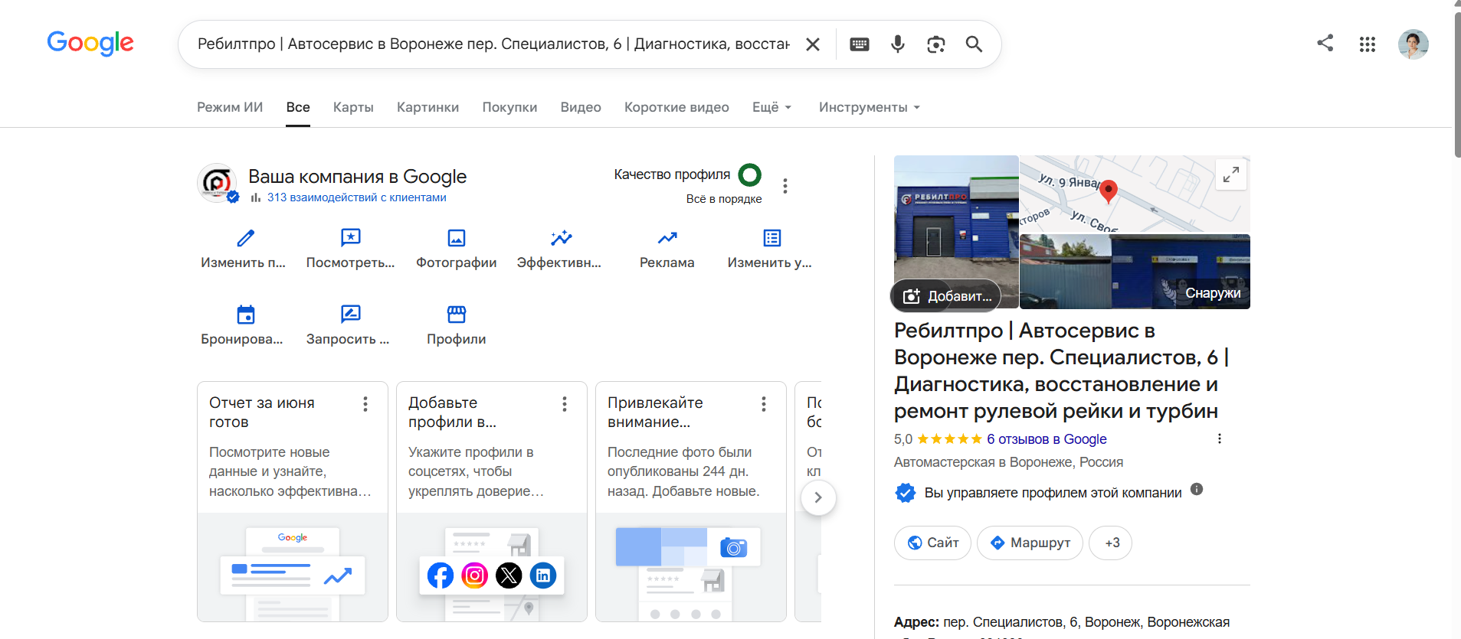The width and height of the screenshot is (1461, 639).
Task: Expand the +3 more actions button
Action: [1110, 543]
